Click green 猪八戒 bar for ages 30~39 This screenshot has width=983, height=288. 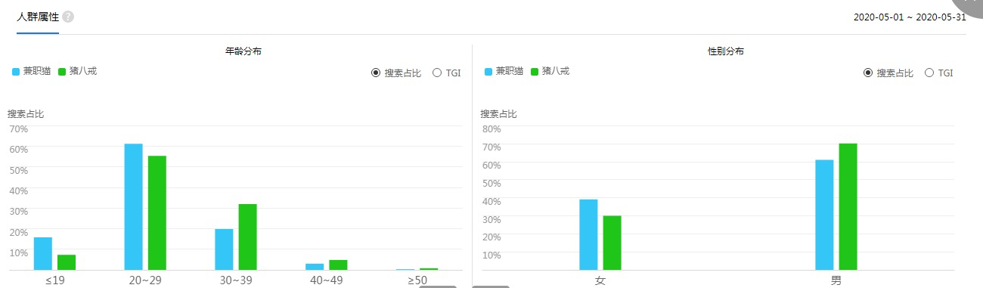coord(247,237)
